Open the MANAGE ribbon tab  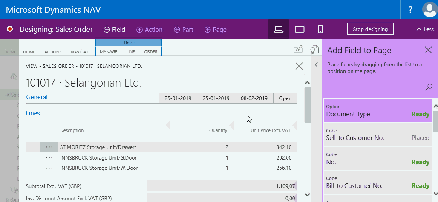(108, 52)
